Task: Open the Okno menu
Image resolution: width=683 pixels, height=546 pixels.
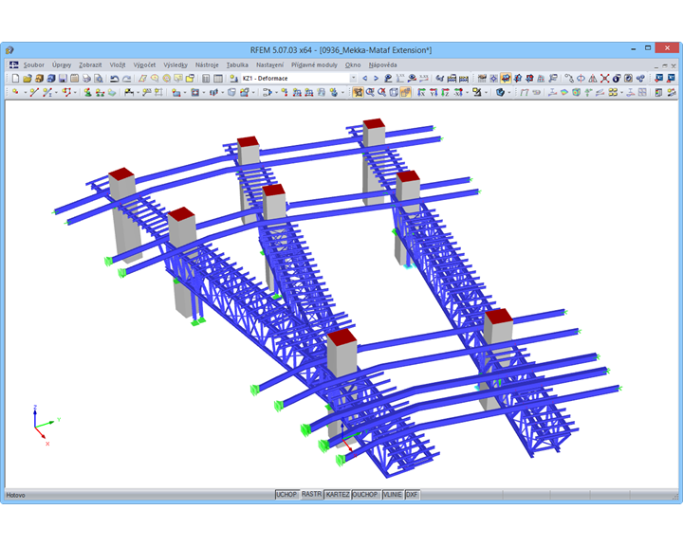Action: (353, 64)
